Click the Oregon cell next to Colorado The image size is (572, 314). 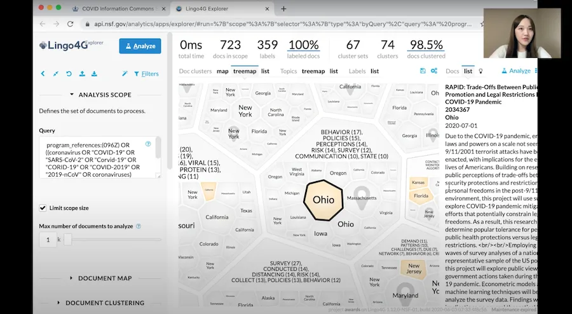338,173
